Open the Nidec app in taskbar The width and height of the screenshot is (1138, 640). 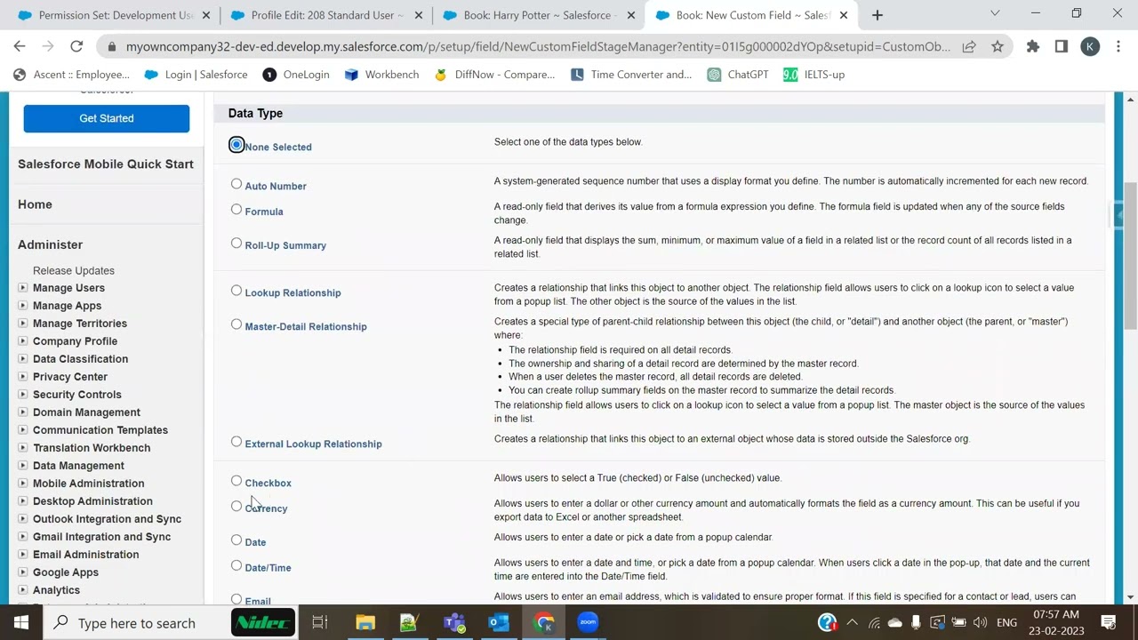(263, 622)
